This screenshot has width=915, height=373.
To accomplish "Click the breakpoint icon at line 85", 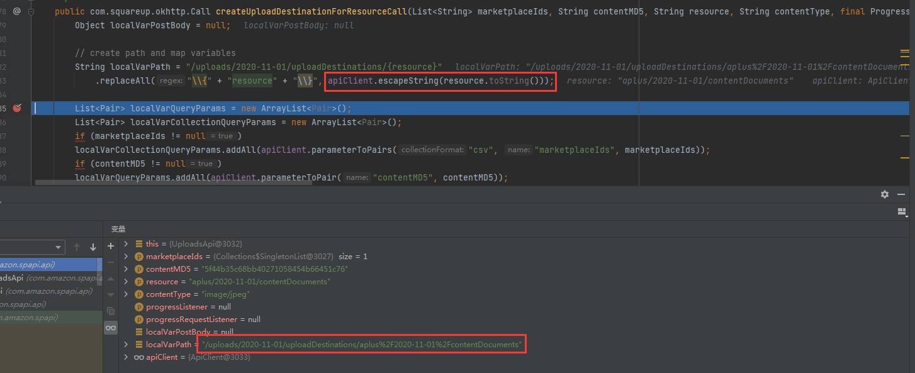I will 17,108.
